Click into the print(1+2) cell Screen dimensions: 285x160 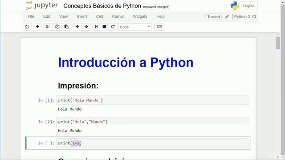tap(152, 143)
